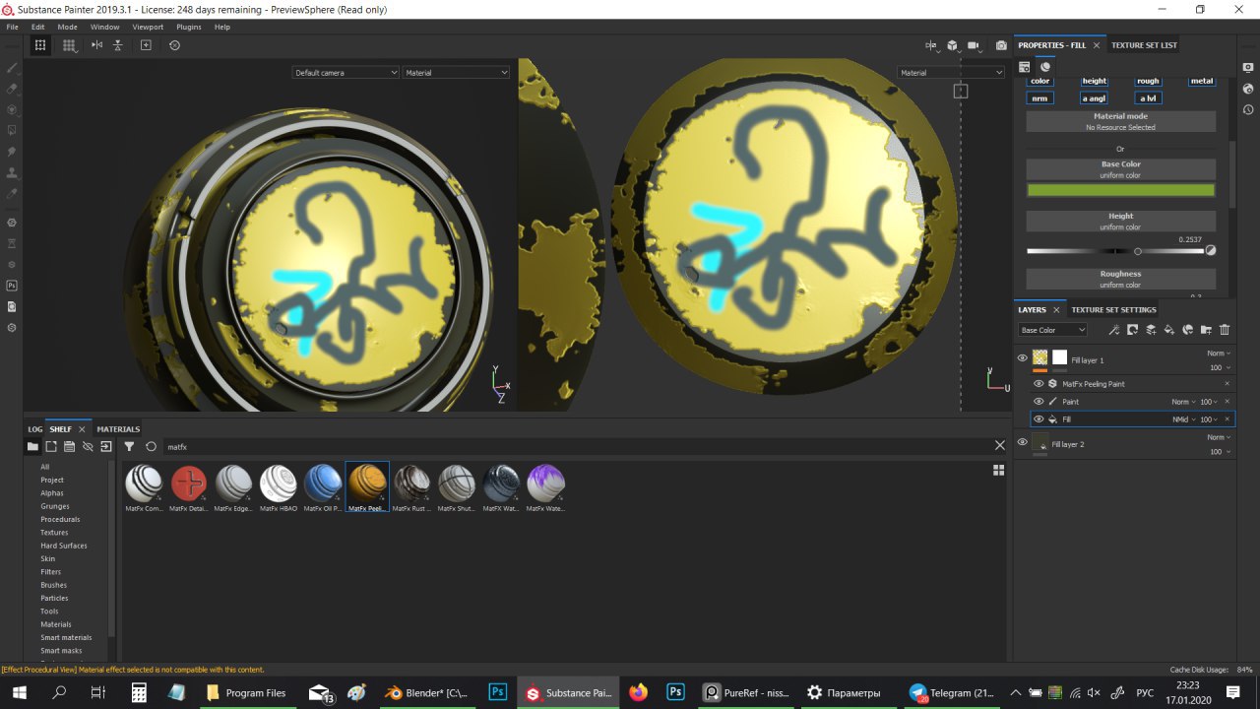Image resolution: width=1260 pixels, height=709 pixels.
Task: Click the video camera icon above viewport
Action: (975, 45)
